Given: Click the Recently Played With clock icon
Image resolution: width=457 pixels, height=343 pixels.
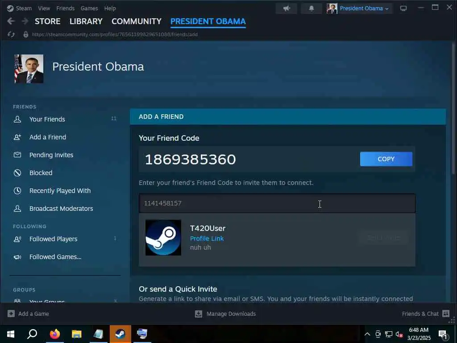Looking at the screenshot, I should 17,191.
